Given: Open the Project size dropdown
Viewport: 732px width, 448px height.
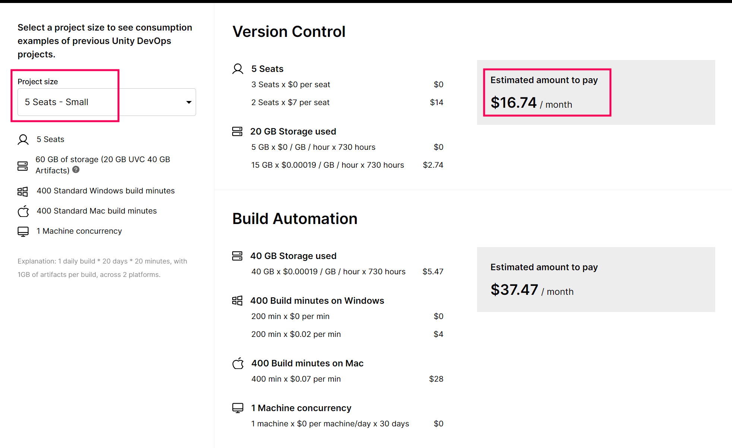Looking at the screenshot, I should (106, 102).
